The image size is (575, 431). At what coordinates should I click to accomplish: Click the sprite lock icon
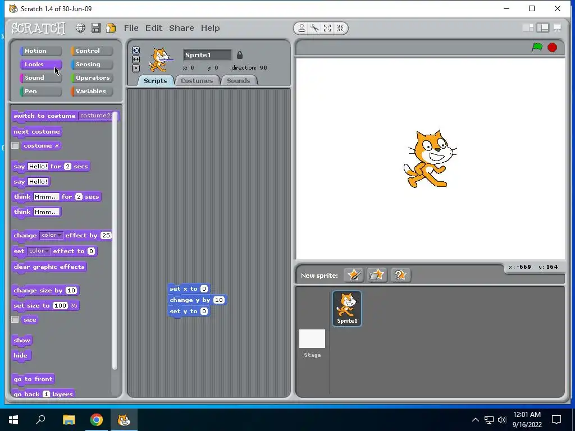tap(239, 55)
